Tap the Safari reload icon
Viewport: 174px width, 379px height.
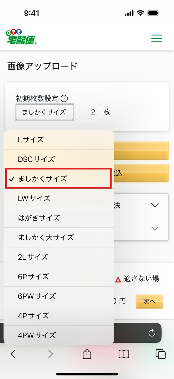tap(152, 333)
